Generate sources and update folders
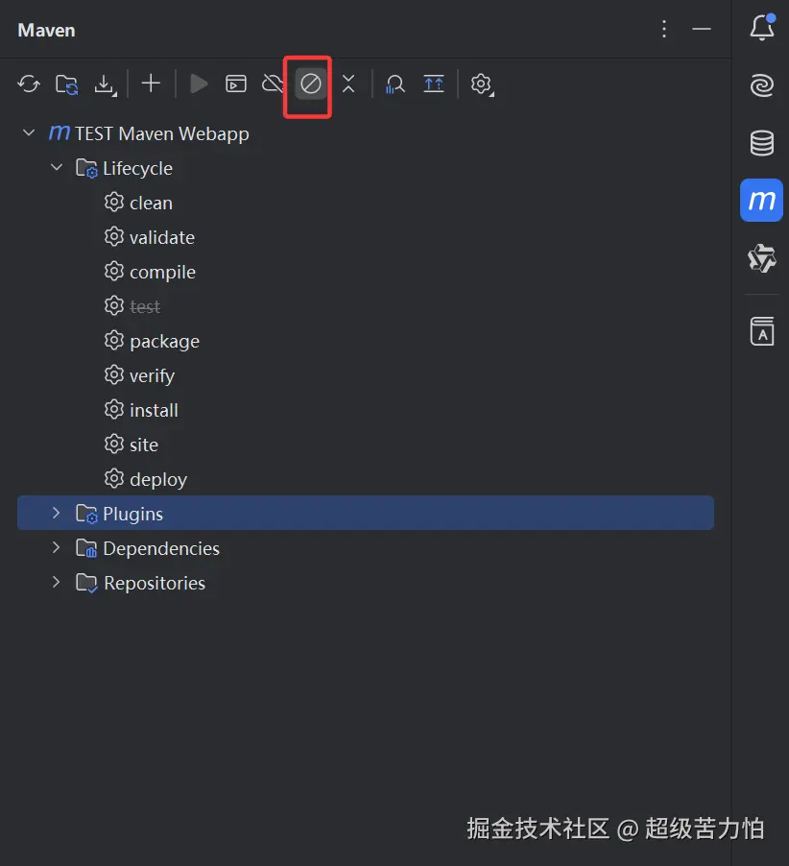This screenshot has width=789, height=866. (x=66, y=84)
